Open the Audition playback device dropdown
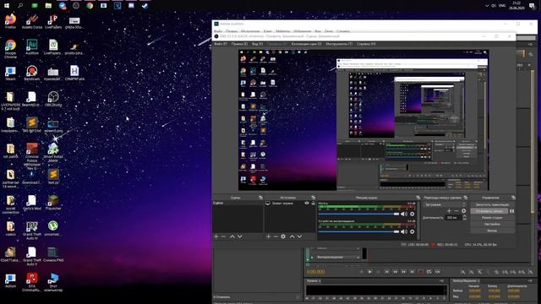Screen dimensions: 541x304 pyautogui.click(x=338, y=257)
